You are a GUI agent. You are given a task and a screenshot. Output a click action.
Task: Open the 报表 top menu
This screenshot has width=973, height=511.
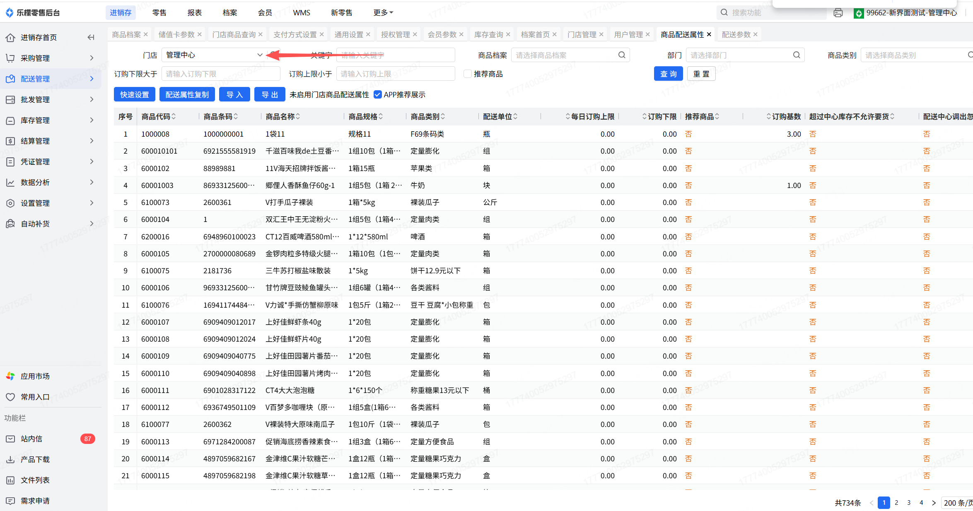click(194, 13)
